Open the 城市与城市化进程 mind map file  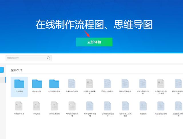[x=90, y=106]
